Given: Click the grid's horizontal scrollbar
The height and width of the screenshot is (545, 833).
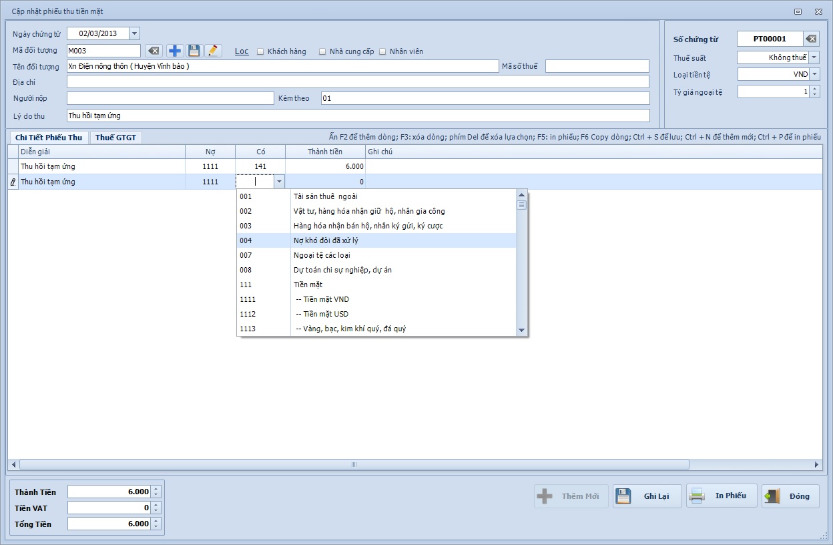Looking at the screenshot, I should point(354,465).
